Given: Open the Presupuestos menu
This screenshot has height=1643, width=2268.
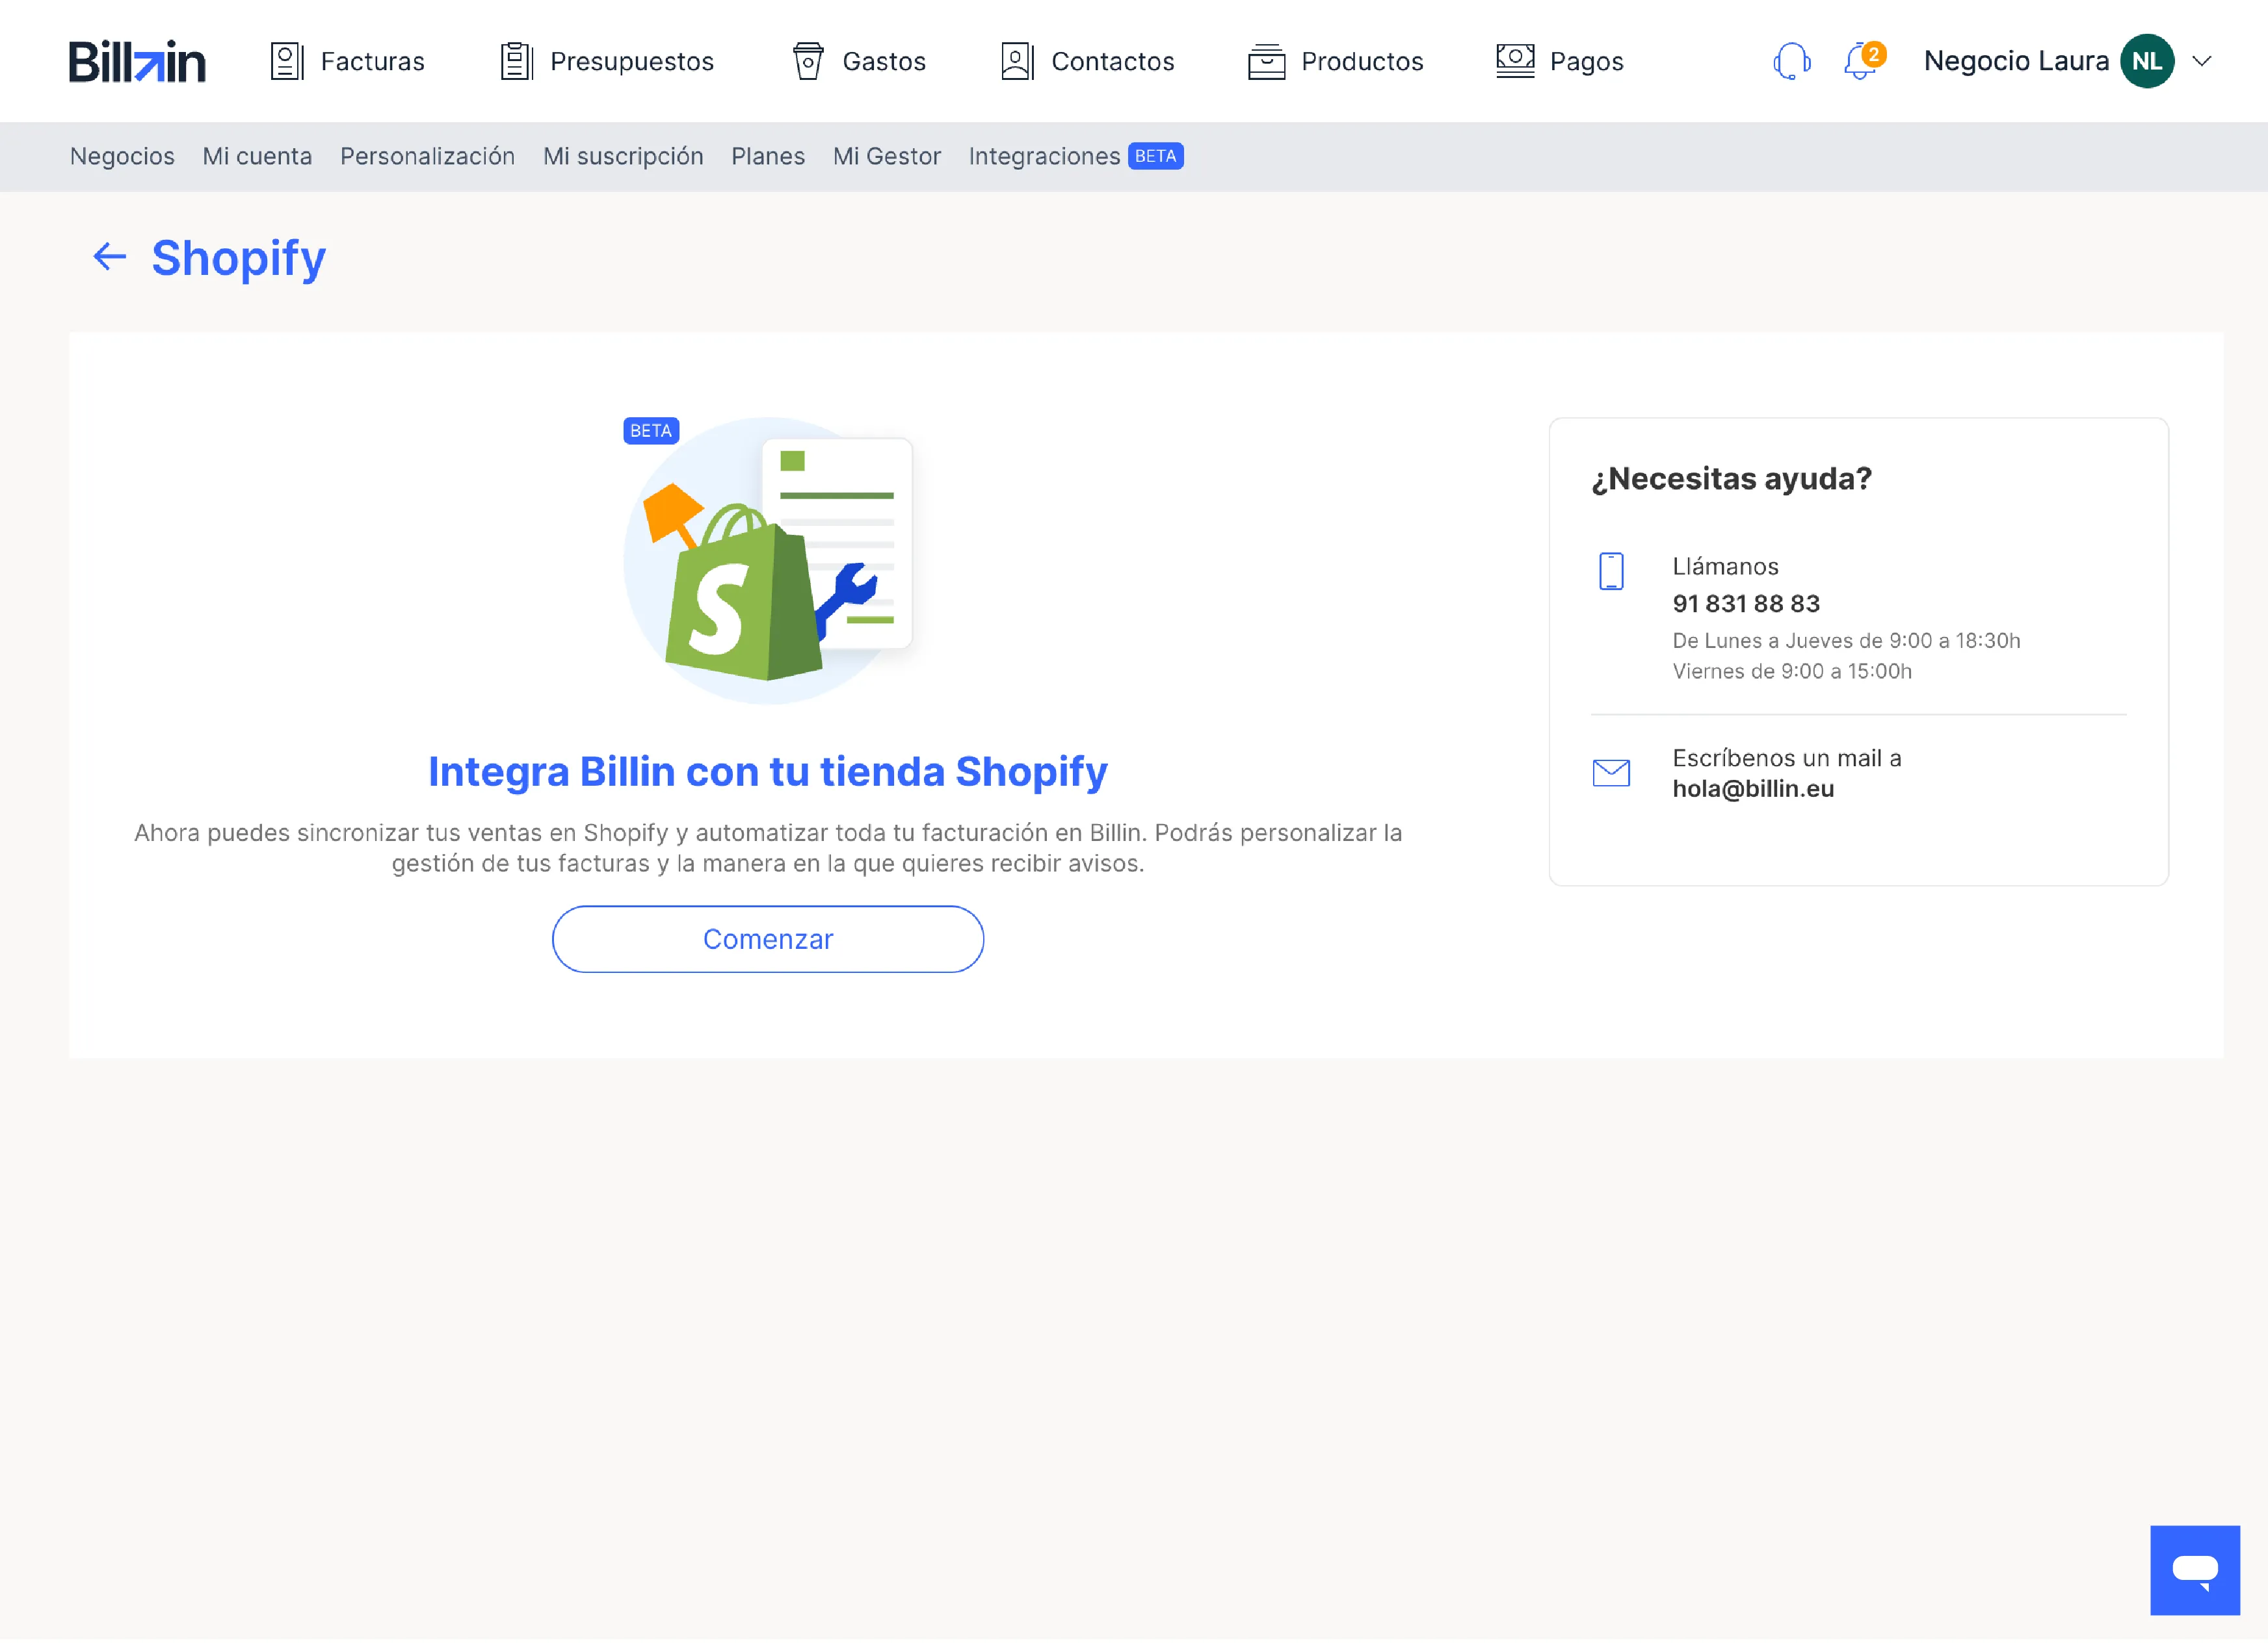Looking at the screenshot, I should 607,61.
